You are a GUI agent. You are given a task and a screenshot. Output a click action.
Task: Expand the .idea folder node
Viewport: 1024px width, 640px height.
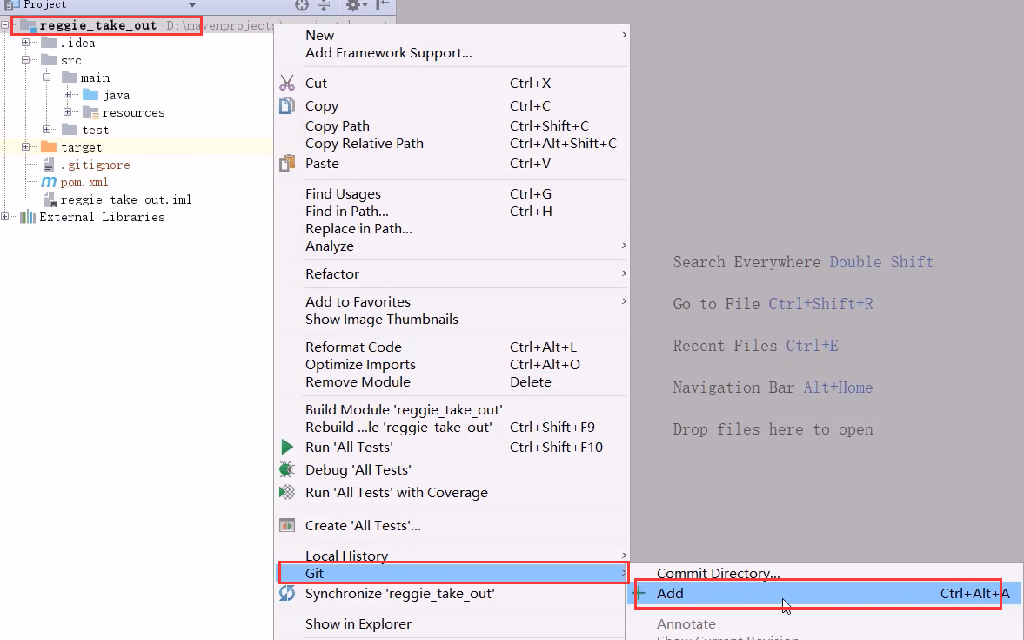coord(26,43)
